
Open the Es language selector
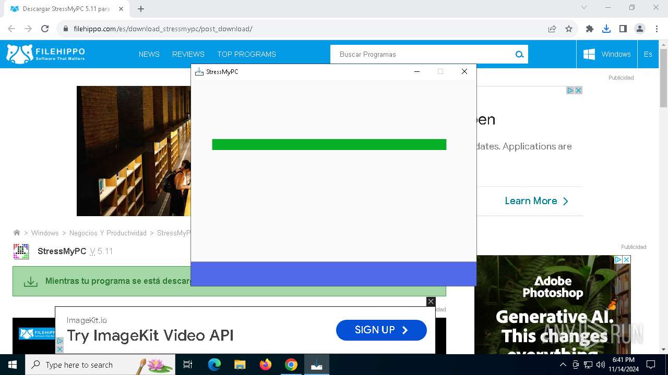(648, 54)
